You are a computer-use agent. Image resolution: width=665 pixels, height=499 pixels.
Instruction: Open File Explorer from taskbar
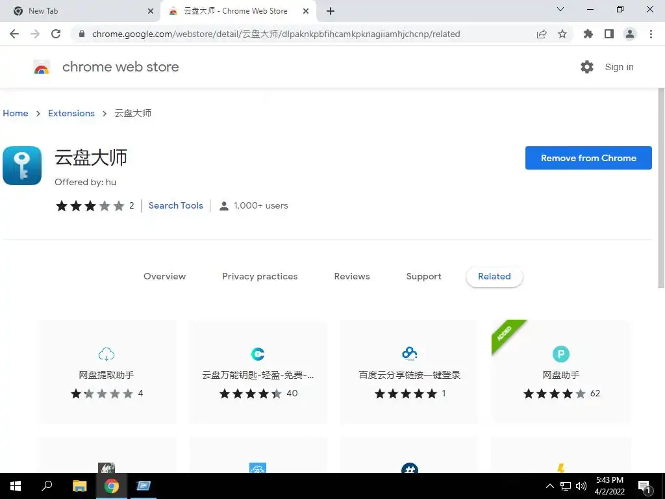pos(79,486)
